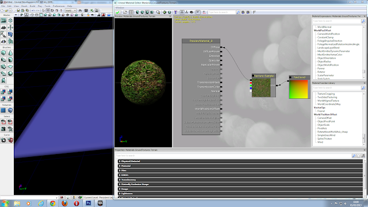Click eye icon in Material Editor toolbar
Image resolution: width=368 pixels, height=207 pixels.
[x=191, y=12]
